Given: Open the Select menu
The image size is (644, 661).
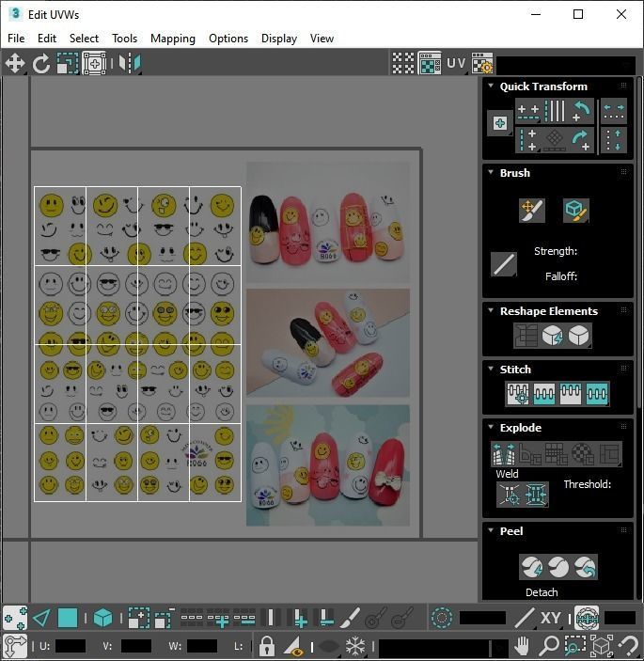Looking at the screenshot, I should pyautogui.click(x=84, y=39).
